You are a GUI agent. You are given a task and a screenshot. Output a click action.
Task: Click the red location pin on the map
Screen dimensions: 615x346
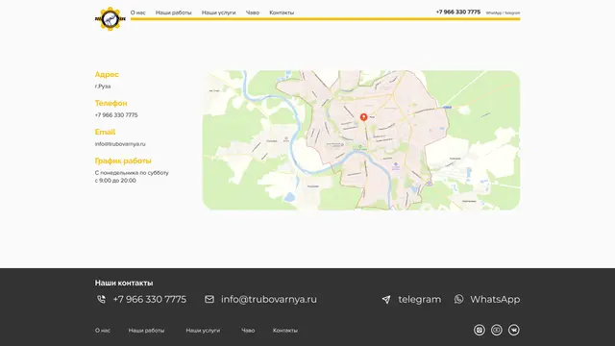pos(363,117)
